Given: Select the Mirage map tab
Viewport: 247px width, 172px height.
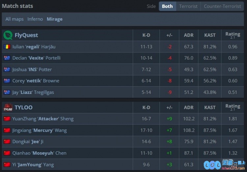Looking at the screenshot, I should [54, 19].
